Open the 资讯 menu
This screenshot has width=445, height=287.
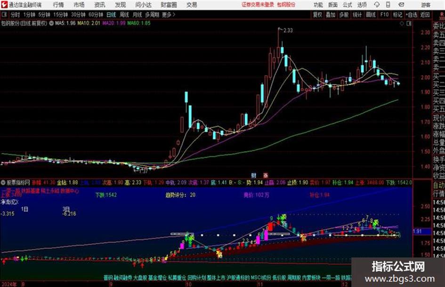(100, 5)
